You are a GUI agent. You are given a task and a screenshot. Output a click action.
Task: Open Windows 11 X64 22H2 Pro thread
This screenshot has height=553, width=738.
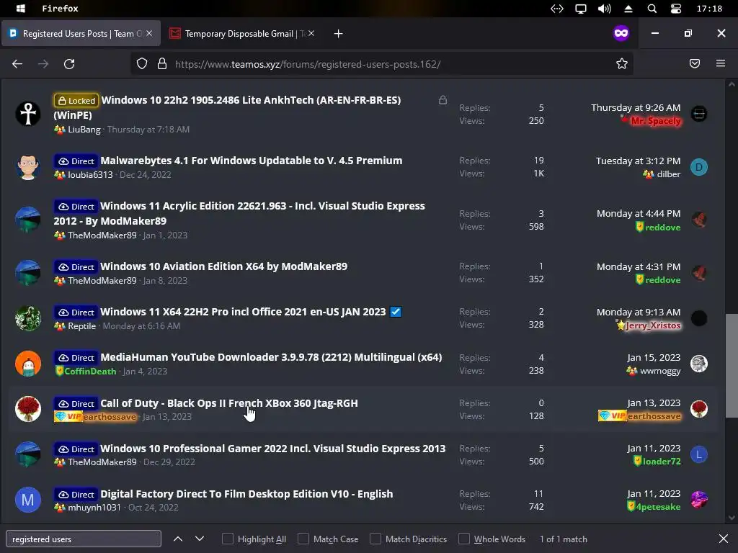coord(243,312)
